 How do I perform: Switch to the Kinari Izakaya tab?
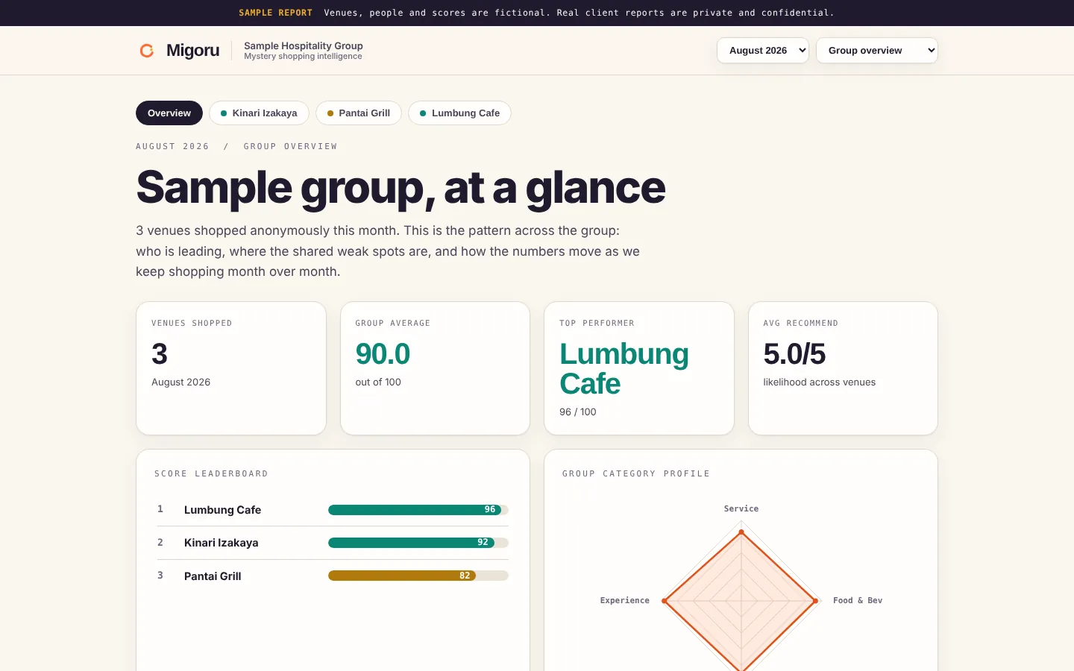coord(259,113)
